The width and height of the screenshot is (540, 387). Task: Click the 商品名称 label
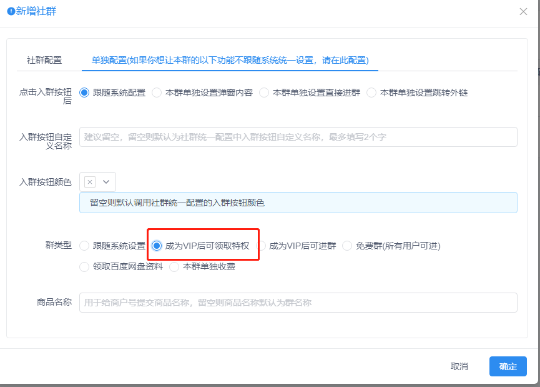54,302
